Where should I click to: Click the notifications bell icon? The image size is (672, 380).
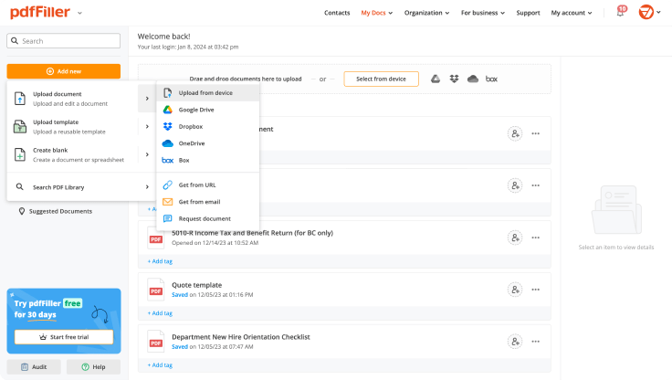tap(621, 13)
